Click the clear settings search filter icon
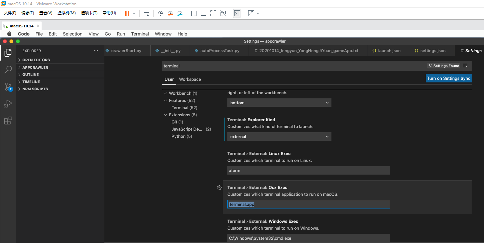 coord(465,66)
